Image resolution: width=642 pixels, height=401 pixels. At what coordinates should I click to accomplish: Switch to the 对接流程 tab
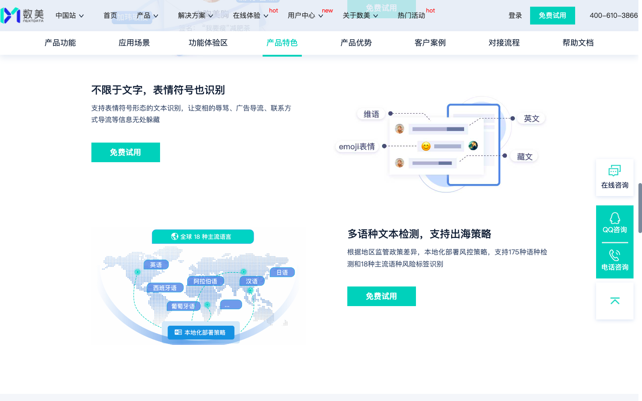pos(504,43)
